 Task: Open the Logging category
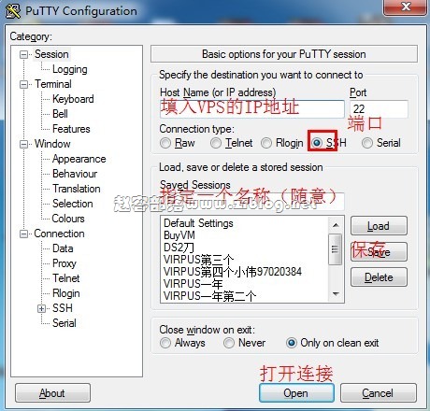pos(70,69)
